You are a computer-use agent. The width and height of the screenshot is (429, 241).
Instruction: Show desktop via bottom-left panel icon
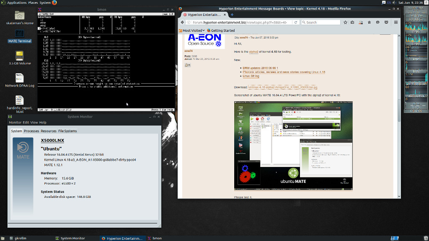(x=3, y=238)
